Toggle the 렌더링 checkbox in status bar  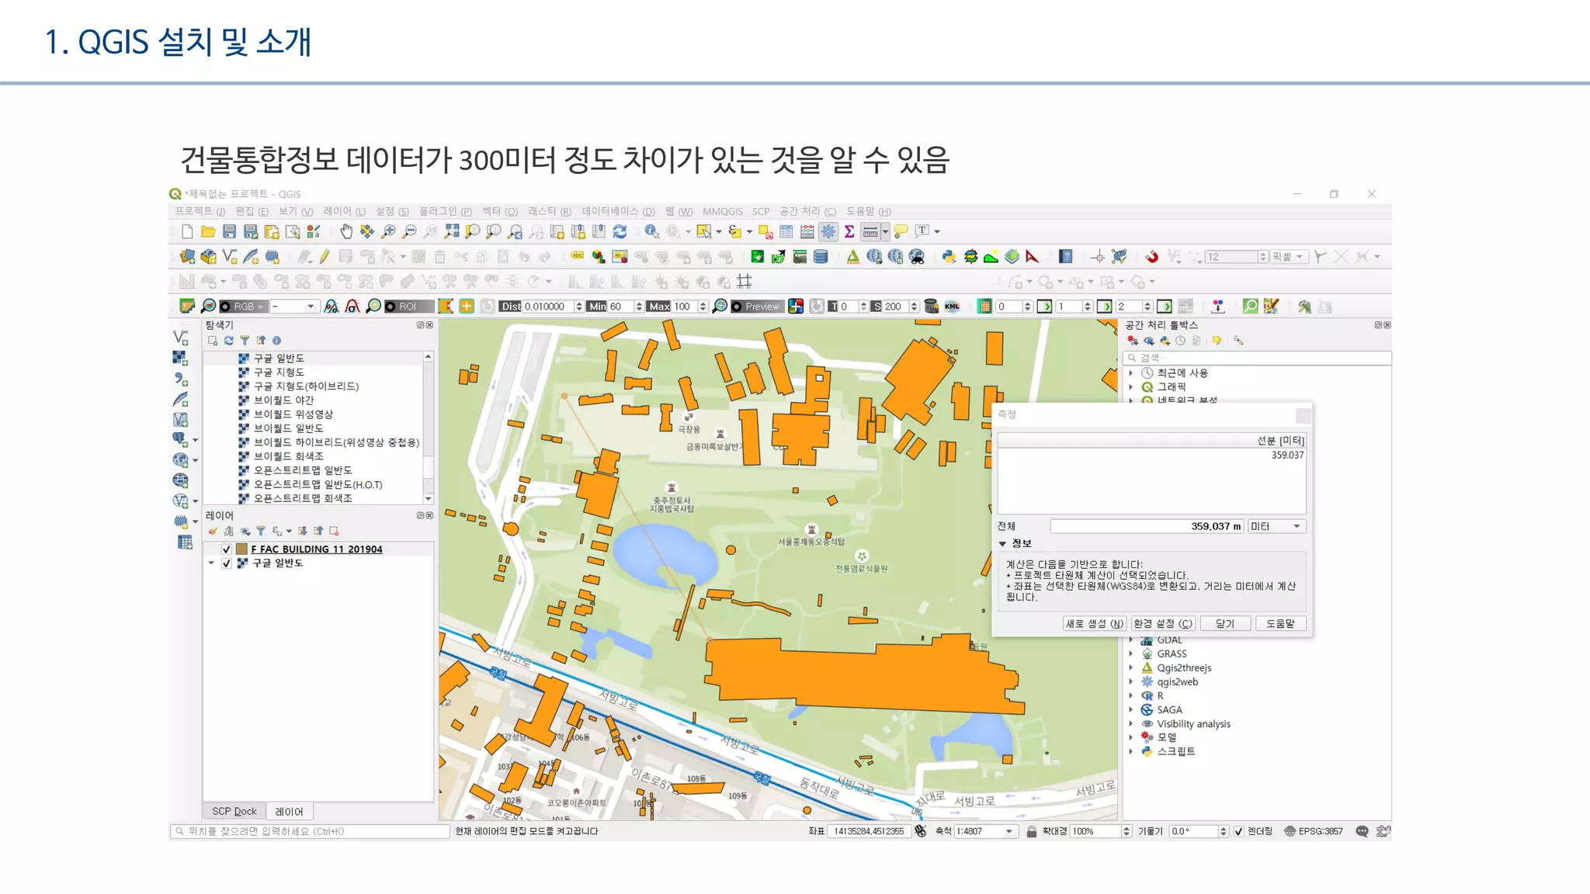coord(1238,831)
